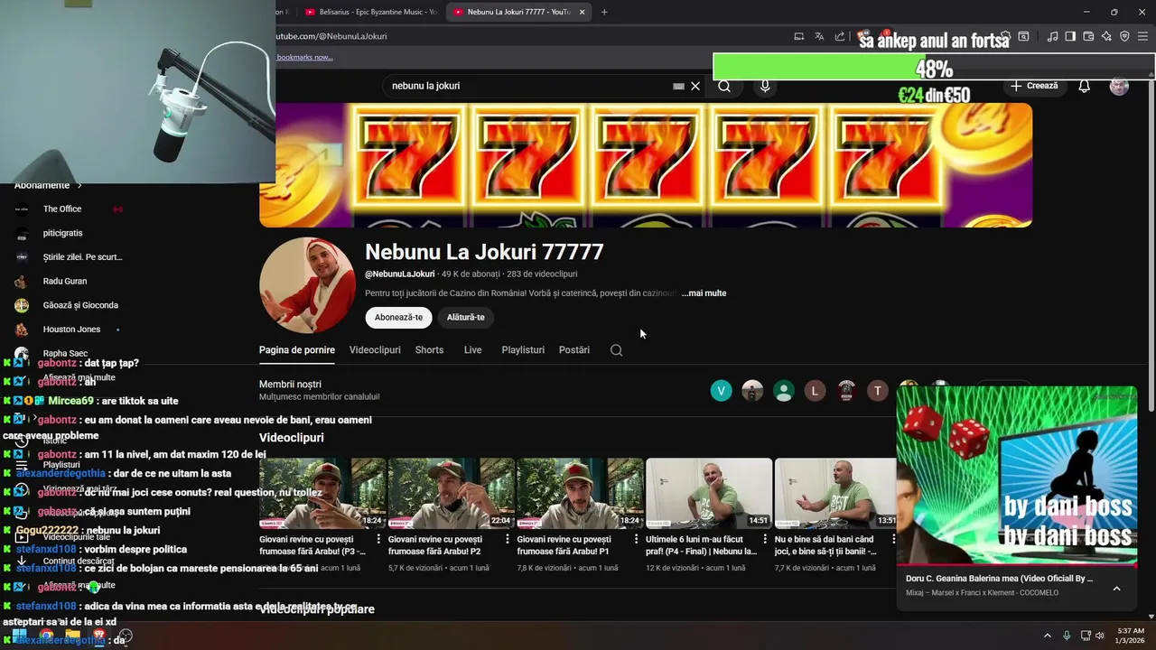Expand the miniplayer with chevron up
Image resolution: width=1156 pixels, height=650 pixels.
pyautogui.click(x=1116, y=588)
